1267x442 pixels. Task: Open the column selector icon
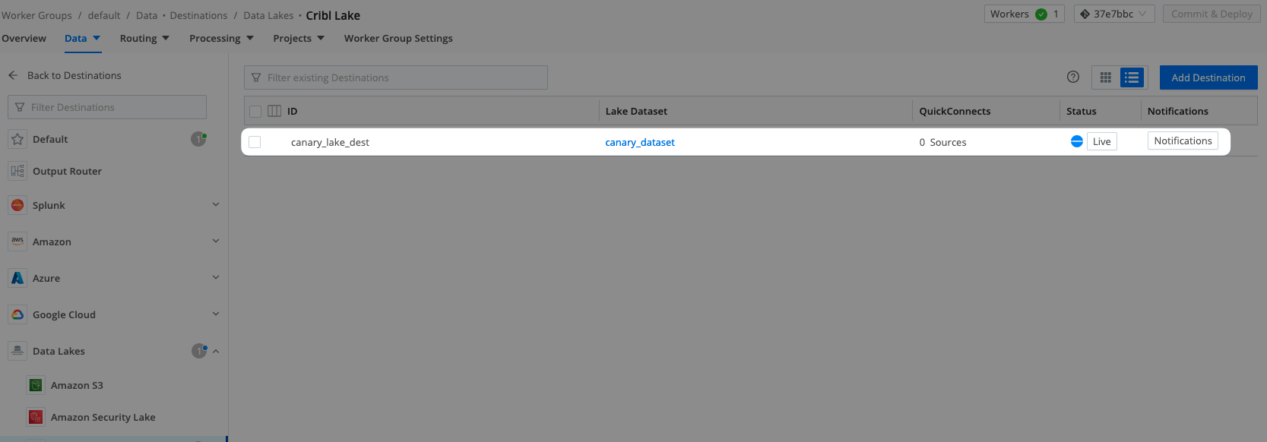click(274, 111)
